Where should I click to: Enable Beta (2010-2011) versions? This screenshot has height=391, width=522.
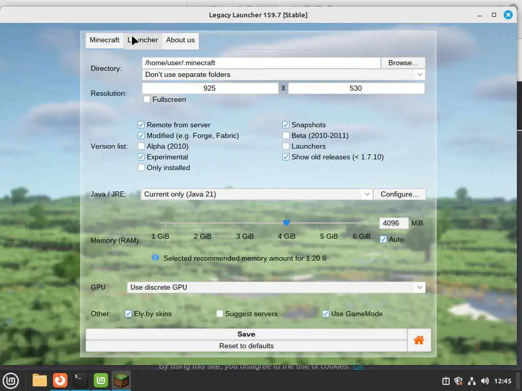(285, 135)
